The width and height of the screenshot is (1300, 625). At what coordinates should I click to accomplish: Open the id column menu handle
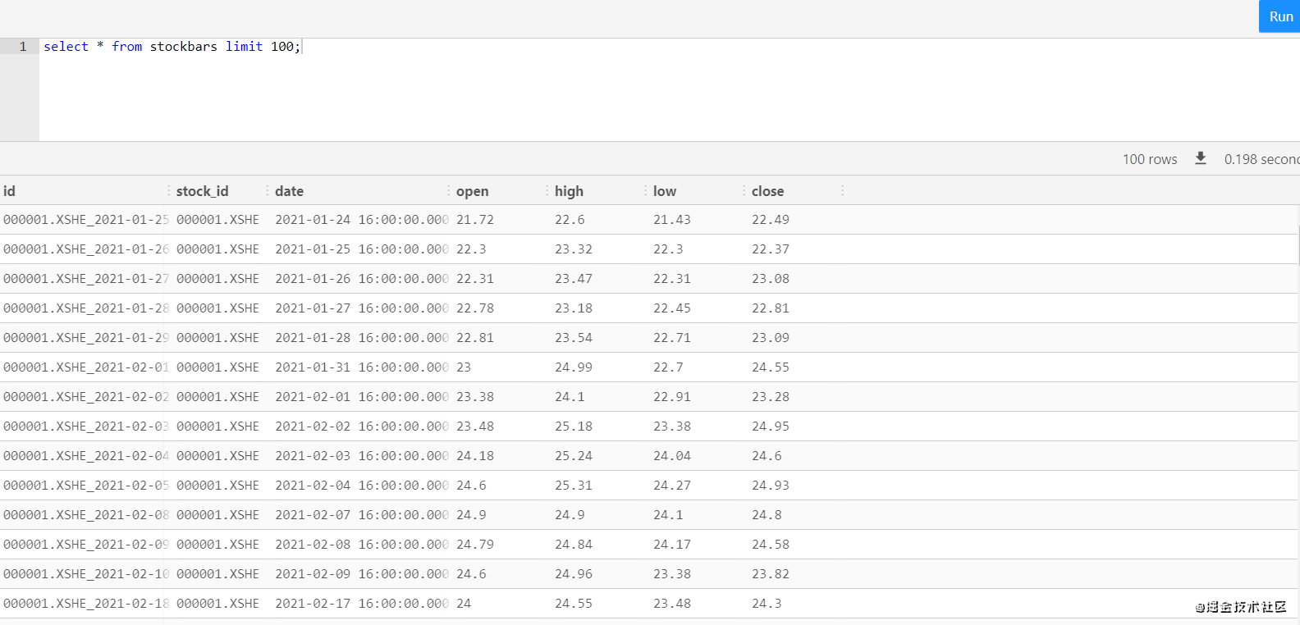[168, 190]
